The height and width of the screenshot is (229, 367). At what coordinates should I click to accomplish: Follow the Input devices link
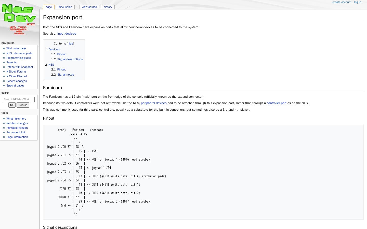click(x=67, y=34)
